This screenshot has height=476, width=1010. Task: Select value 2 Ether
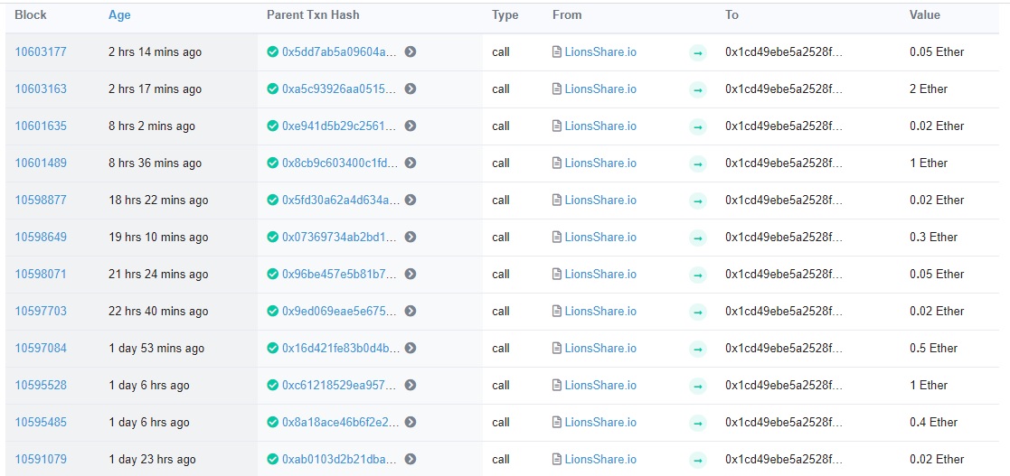pos(929,89)
